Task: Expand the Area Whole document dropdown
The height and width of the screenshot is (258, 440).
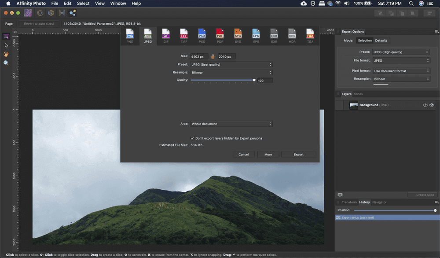Action: 231,124
